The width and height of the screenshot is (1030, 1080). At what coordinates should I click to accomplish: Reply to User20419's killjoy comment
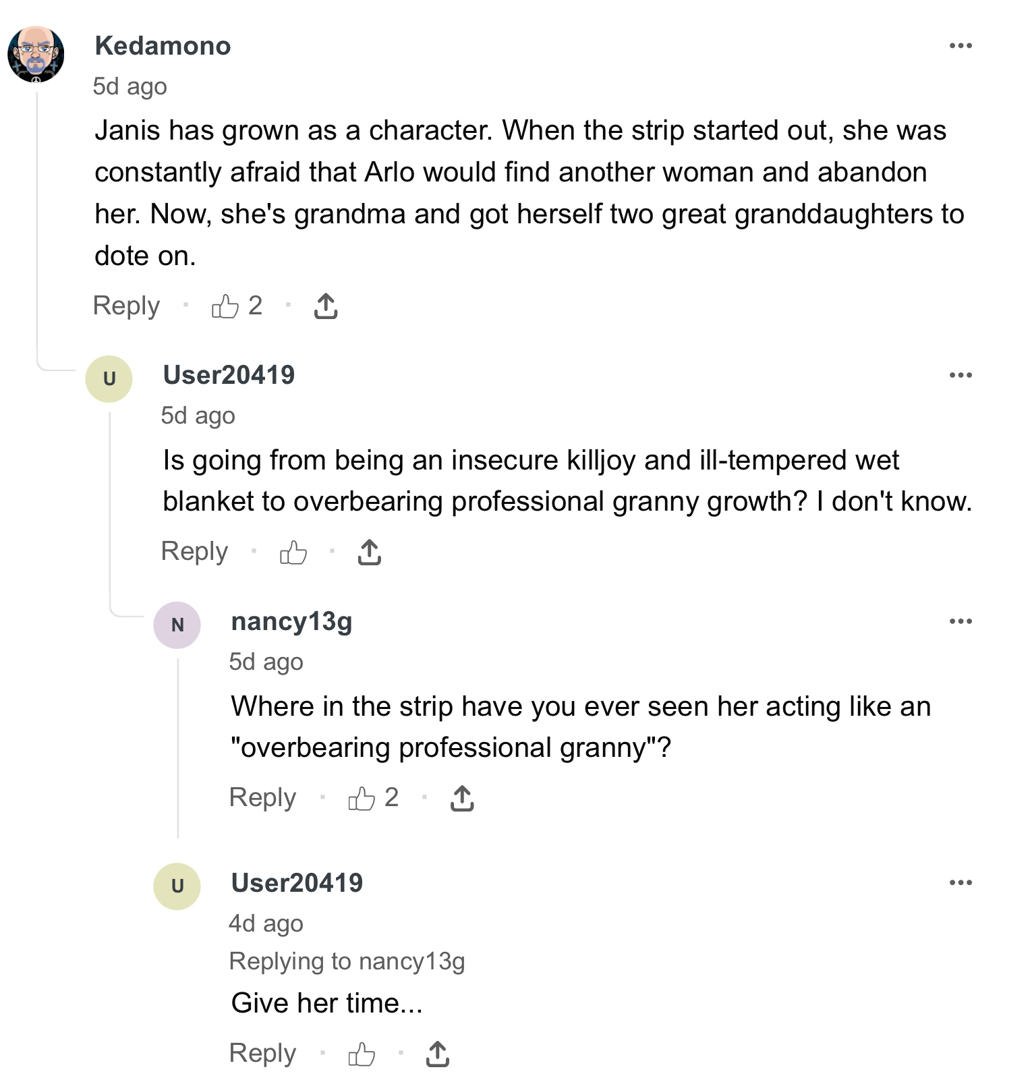(x=194, y=552)
